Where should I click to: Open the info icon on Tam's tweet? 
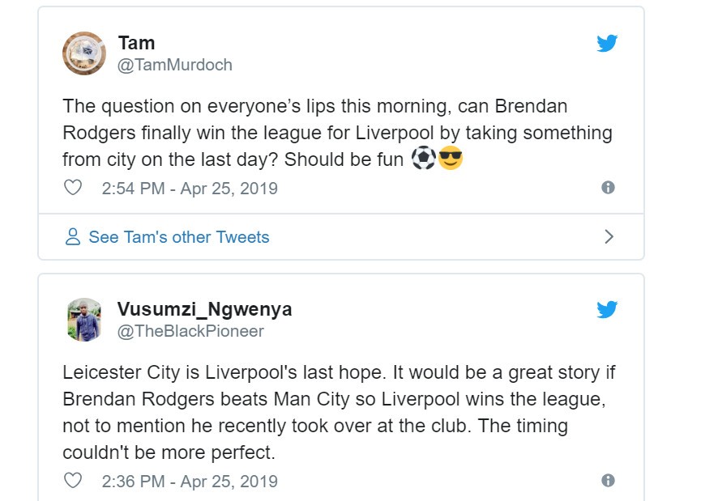(x=608, y=188)
